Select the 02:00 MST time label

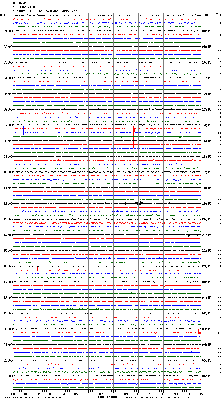coord(8,47)
